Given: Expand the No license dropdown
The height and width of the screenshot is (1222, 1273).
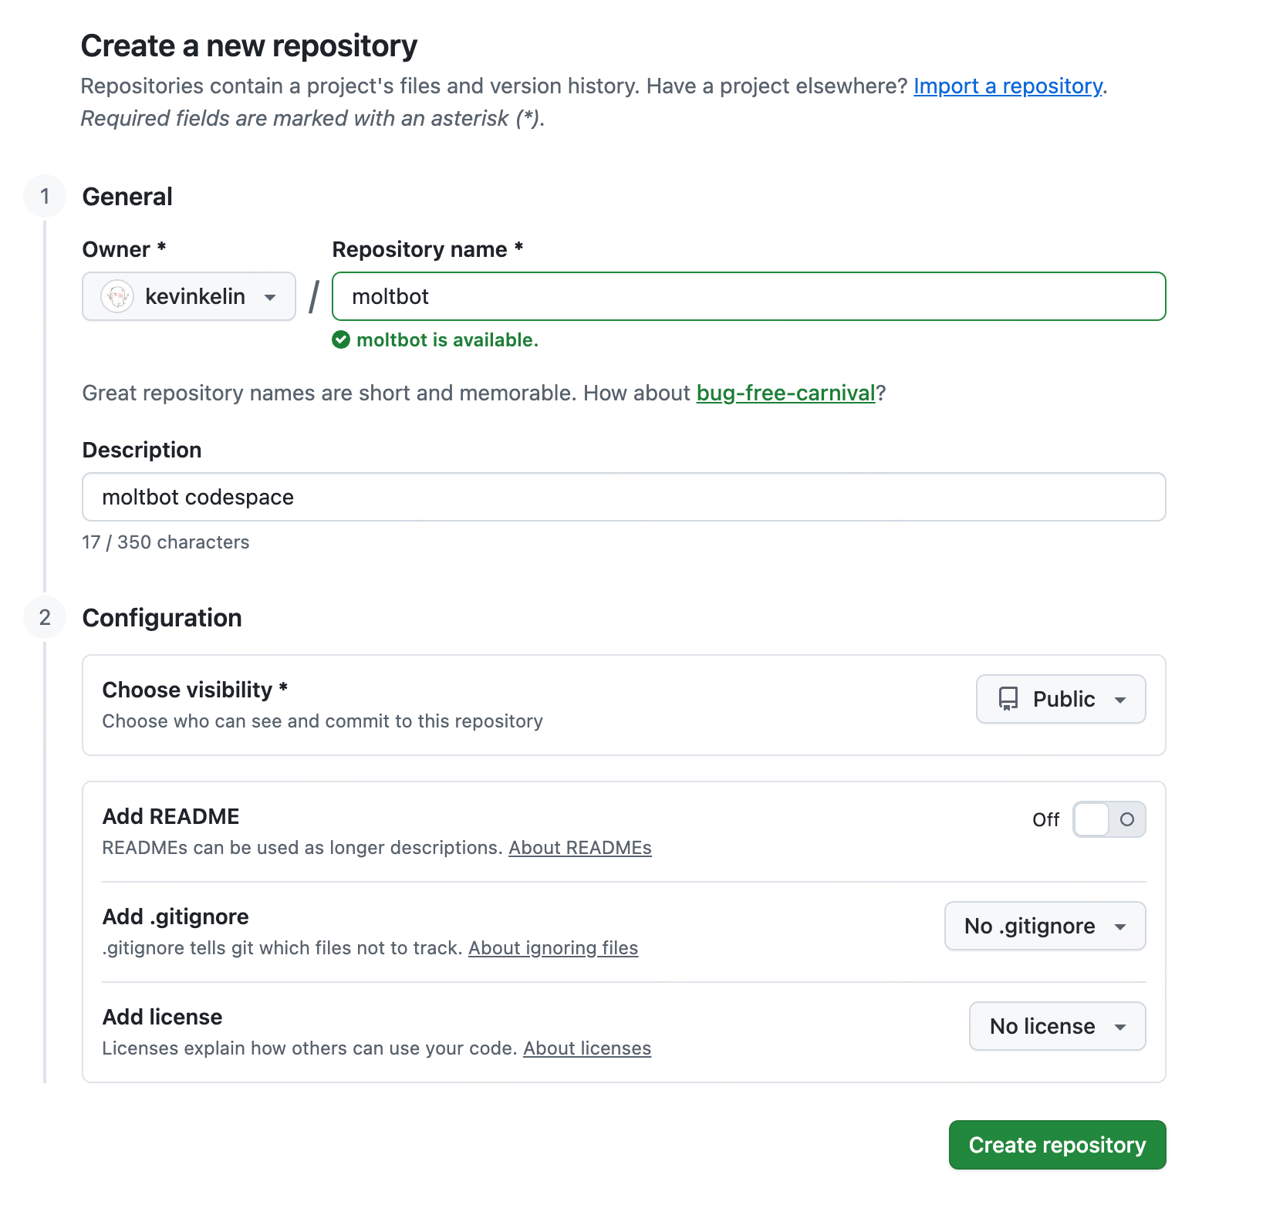Looking at the screenshot, I should tap(1057, 1026).
